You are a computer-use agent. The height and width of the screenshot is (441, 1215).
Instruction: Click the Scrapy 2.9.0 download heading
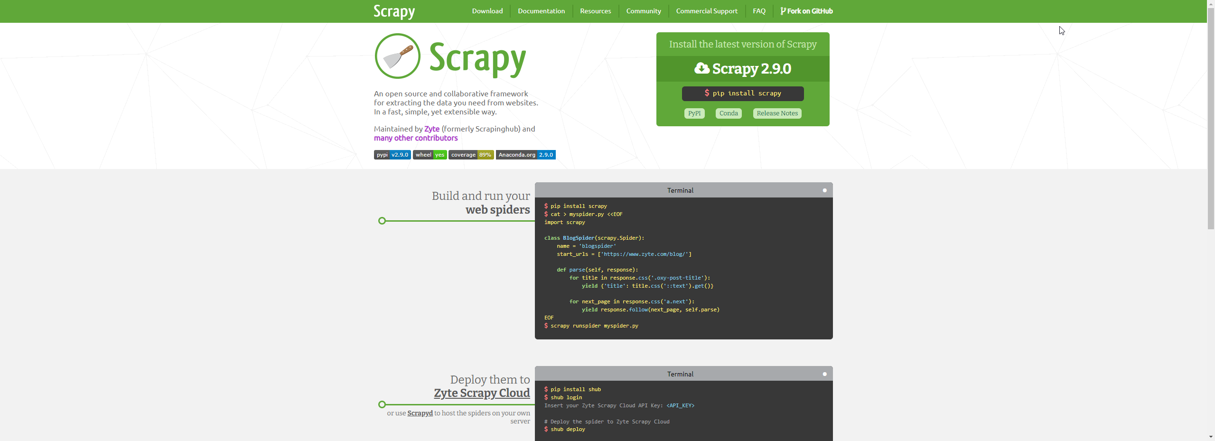[743, 68]
